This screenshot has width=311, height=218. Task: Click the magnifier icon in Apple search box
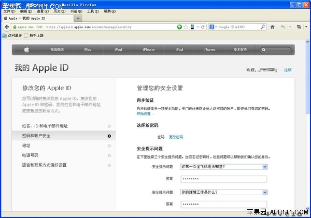(x=265, y=50)
